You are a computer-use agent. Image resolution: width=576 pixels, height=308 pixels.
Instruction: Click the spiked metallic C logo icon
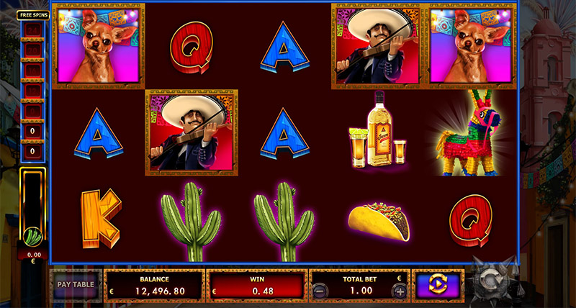click(494, 281)
